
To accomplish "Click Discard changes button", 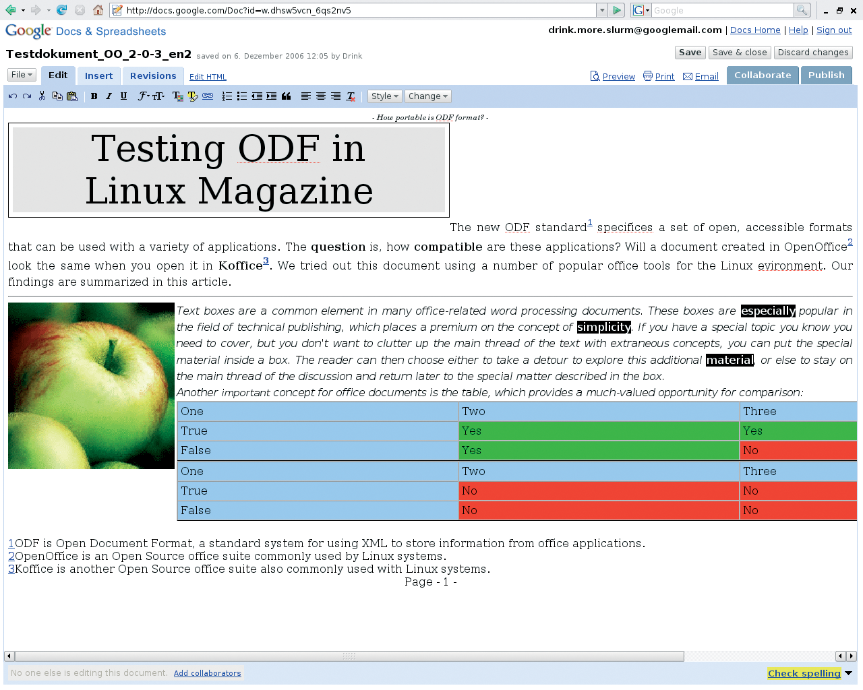I will (813, 53).
